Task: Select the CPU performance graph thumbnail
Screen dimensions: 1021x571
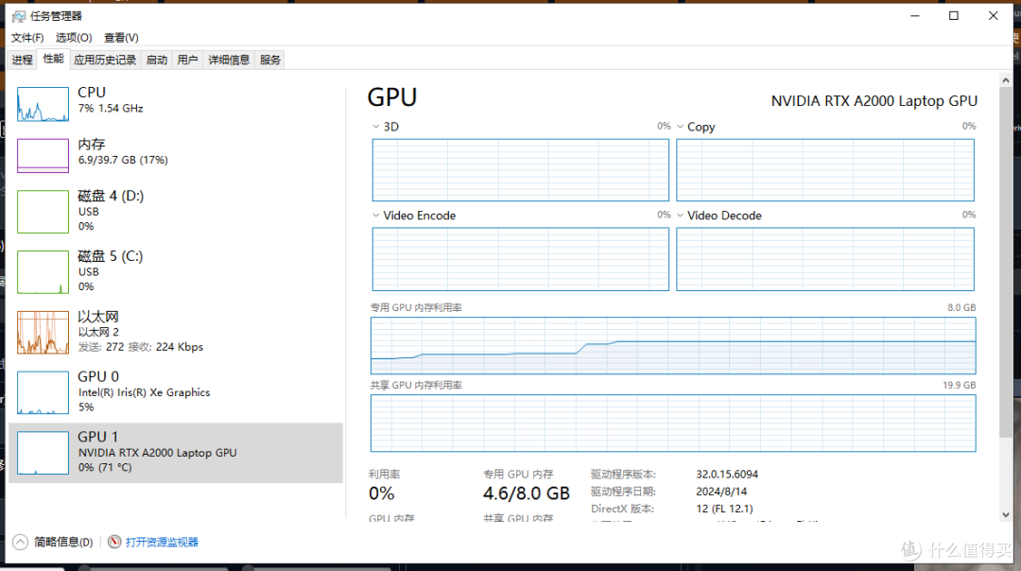Action: point(43,103)
